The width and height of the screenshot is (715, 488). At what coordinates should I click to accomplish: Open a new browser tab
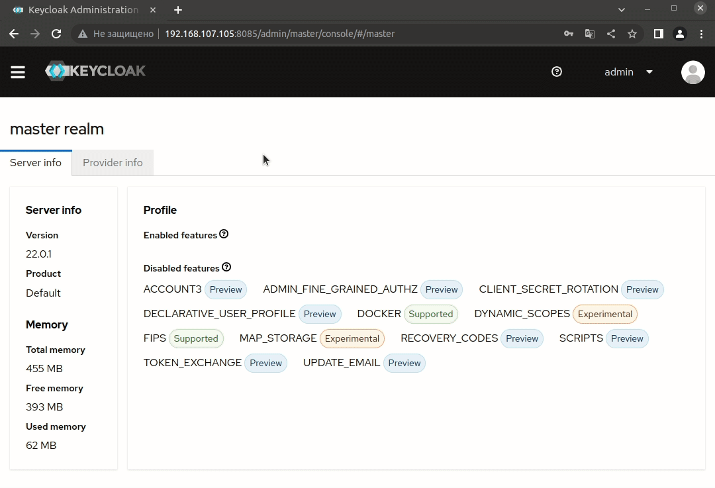point(178,10)
